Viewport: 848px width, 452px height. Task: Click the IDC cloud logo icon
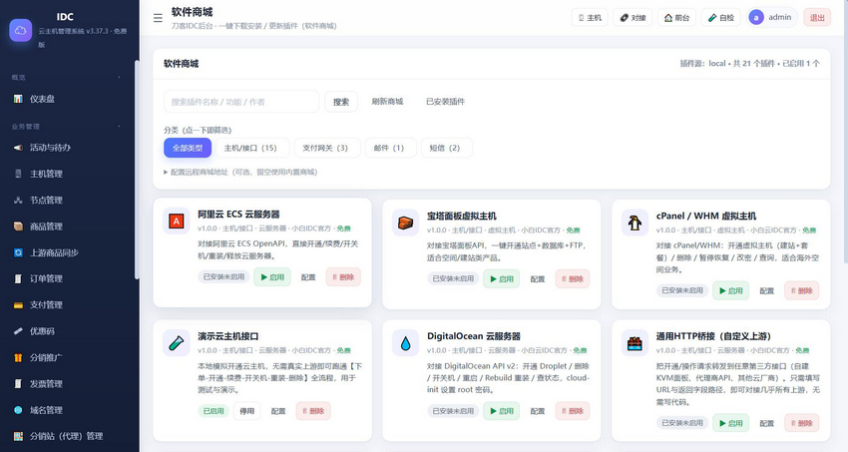[21, 30]
